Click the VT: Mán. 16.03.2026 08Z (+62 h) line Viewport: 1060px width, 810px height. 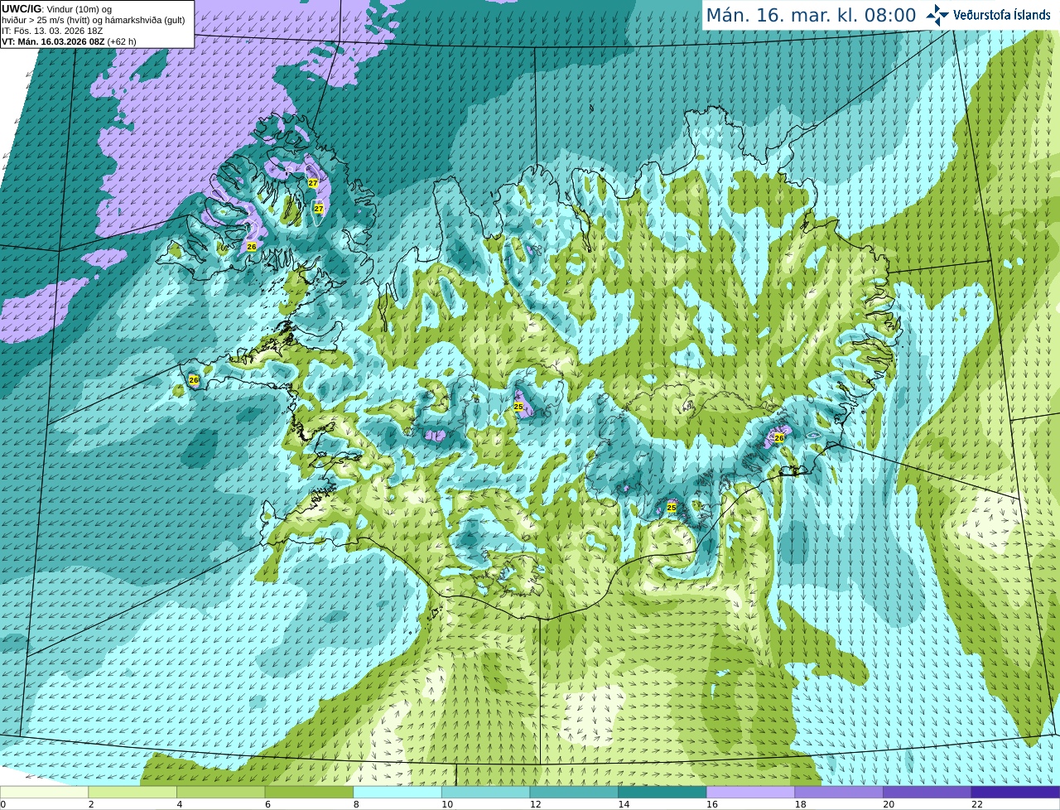(x=69, y=41)
